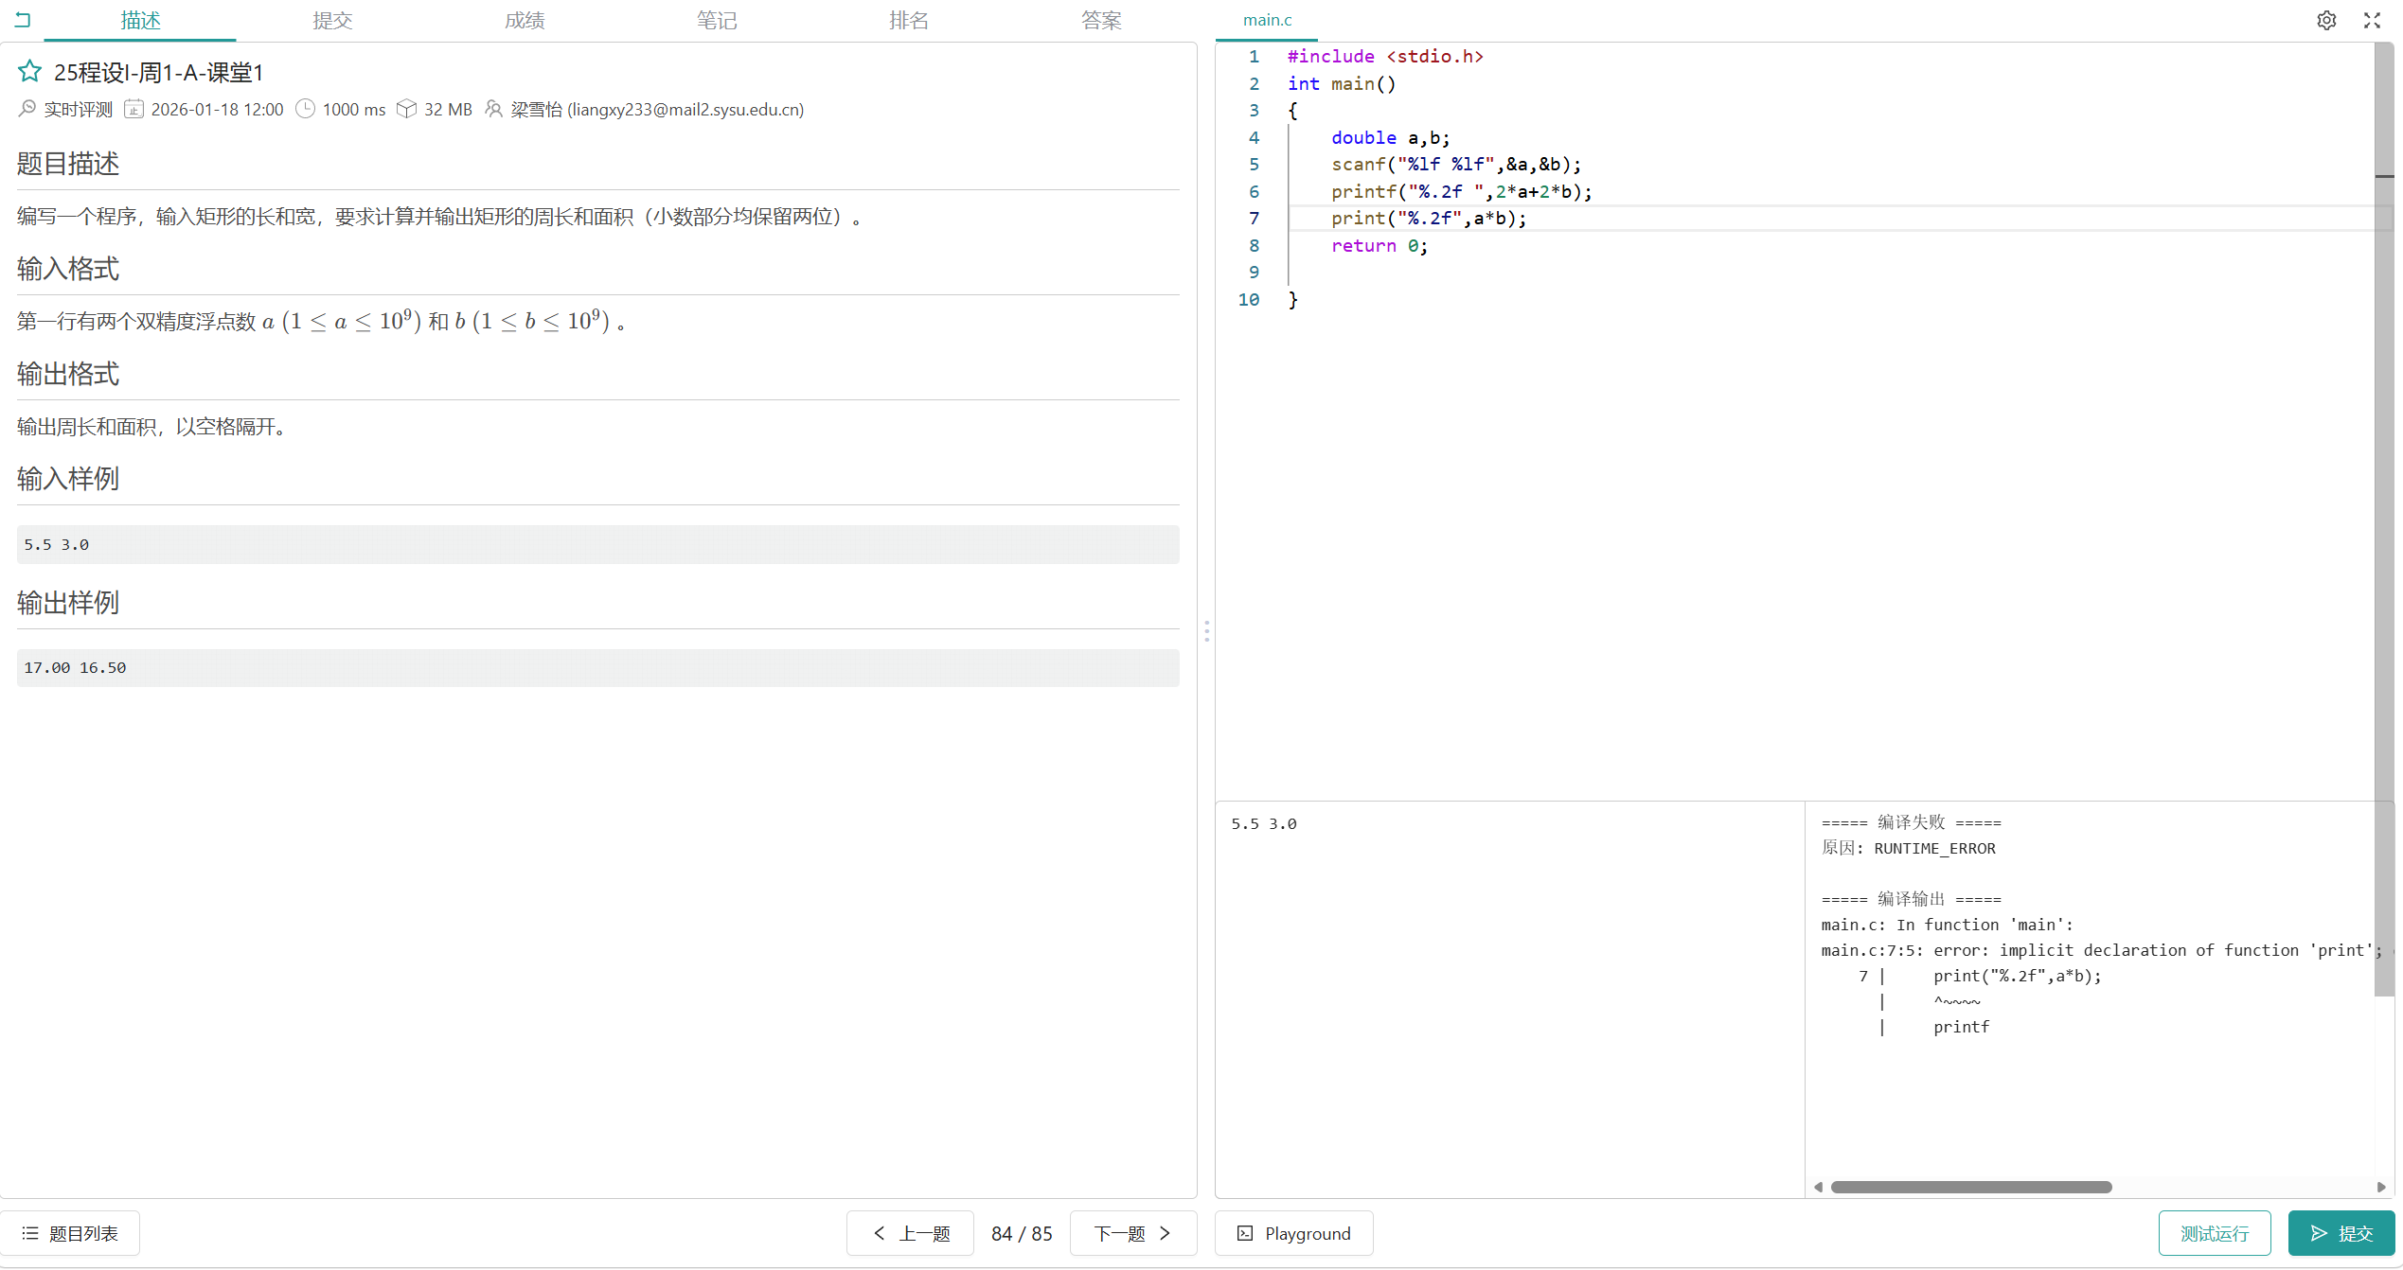Click the Playground terminal icon
The image size is (2403, 1270).
pos(1245,1233)
